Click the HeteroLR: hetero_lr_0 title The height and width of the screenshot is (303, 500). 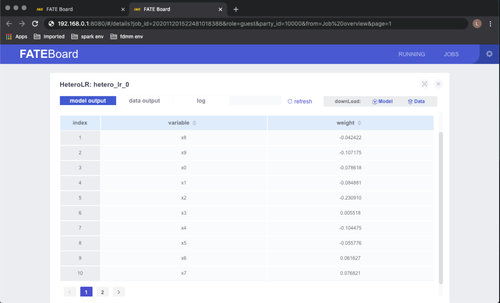tap(94, 85)
